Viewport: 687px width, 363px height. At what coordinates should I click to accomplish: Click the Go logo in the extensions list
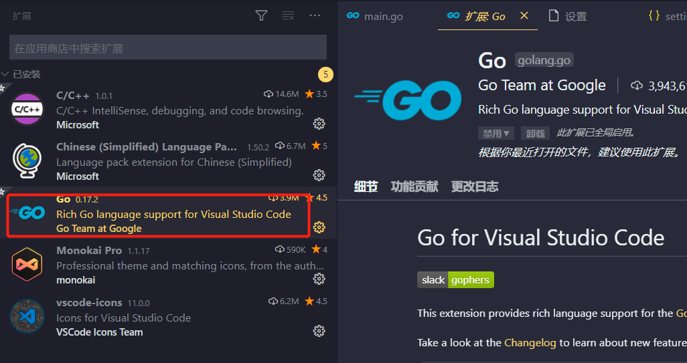(27, 213)
